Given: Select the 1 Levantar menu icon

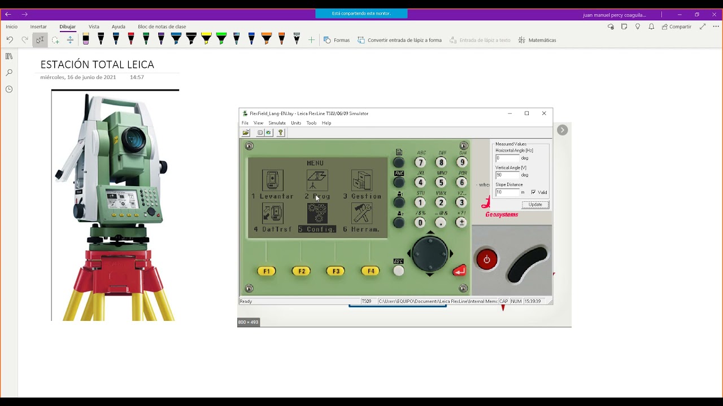Looking at the screenshot, I should click(x=273, y=180).
